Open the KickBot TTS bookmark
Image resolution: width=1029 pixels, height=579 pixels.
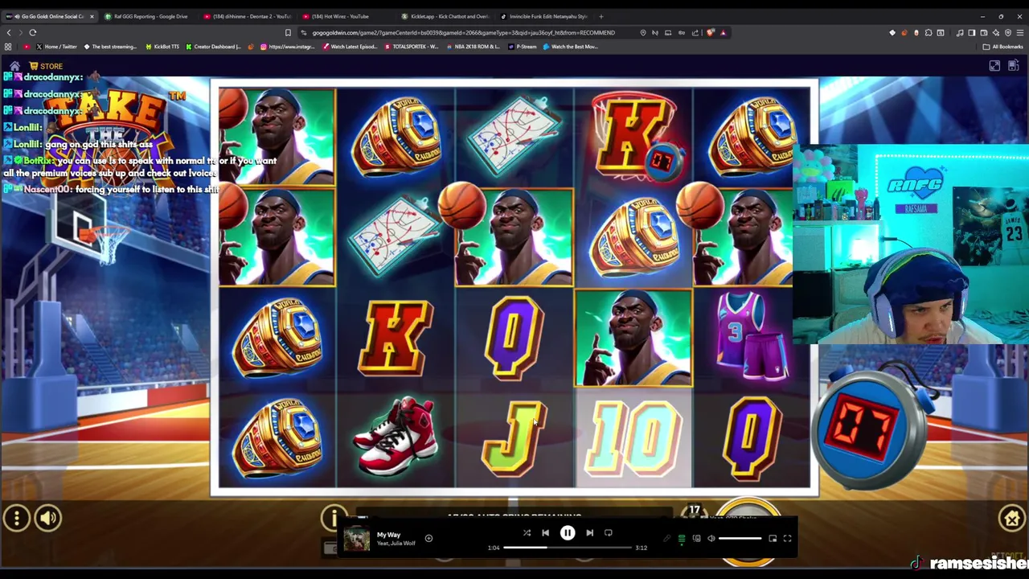click(162, 47)
